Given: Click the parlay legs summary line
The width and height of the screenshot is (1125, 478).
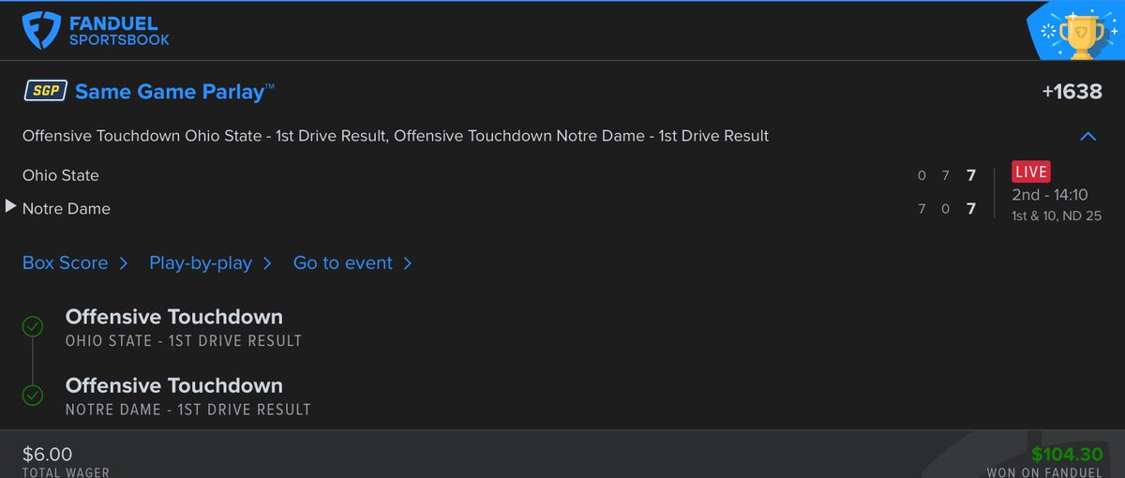Looking at the screenshot, I should (396, 136).
